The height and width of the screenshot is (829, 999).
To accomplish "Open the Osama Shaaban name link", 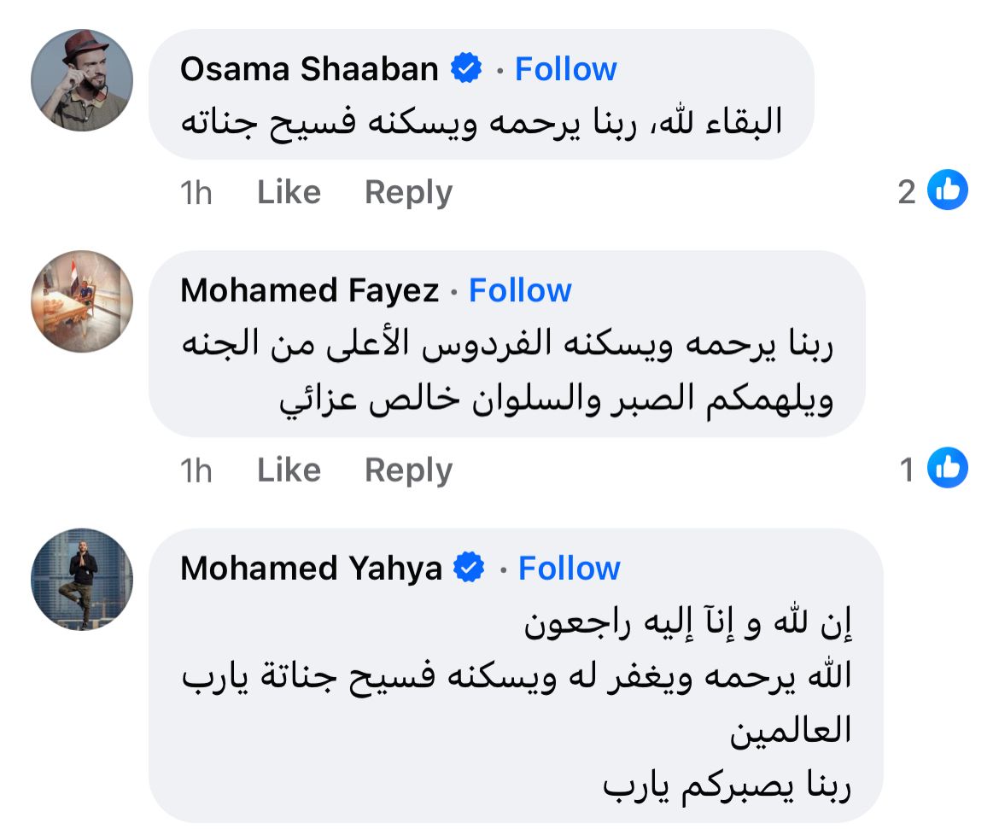I will coord(309,69).
